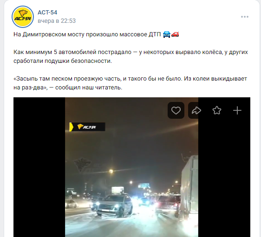Image resolution: width=261 pixels, height=237 pixels.
Task: Like the video with the heart icon
Action: click(x=176, y=110)
